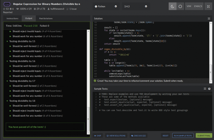This screenshot has width=214, height=140.
Task: Click the 'return result' code line
Action: coord(112,44)
